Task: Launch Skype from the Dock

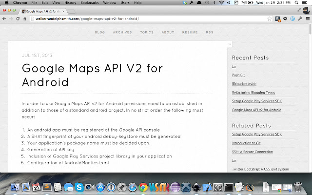Action: pyautogui.click(x=79, y=187)
